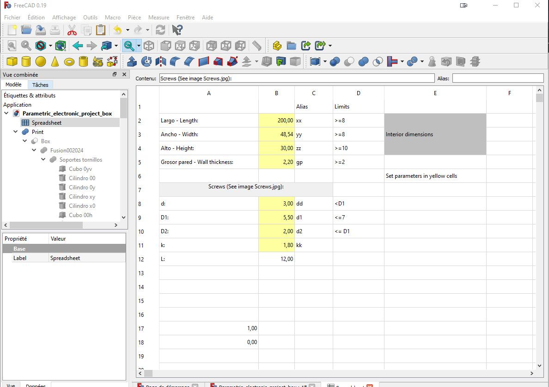
Task: Collapse the Print tree node
Action: pyautogui.click(x=16, y=132)
